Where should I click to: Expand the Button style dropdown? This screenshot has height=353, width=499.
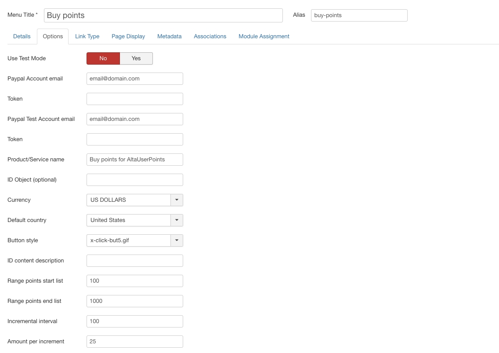click(177, 240)
